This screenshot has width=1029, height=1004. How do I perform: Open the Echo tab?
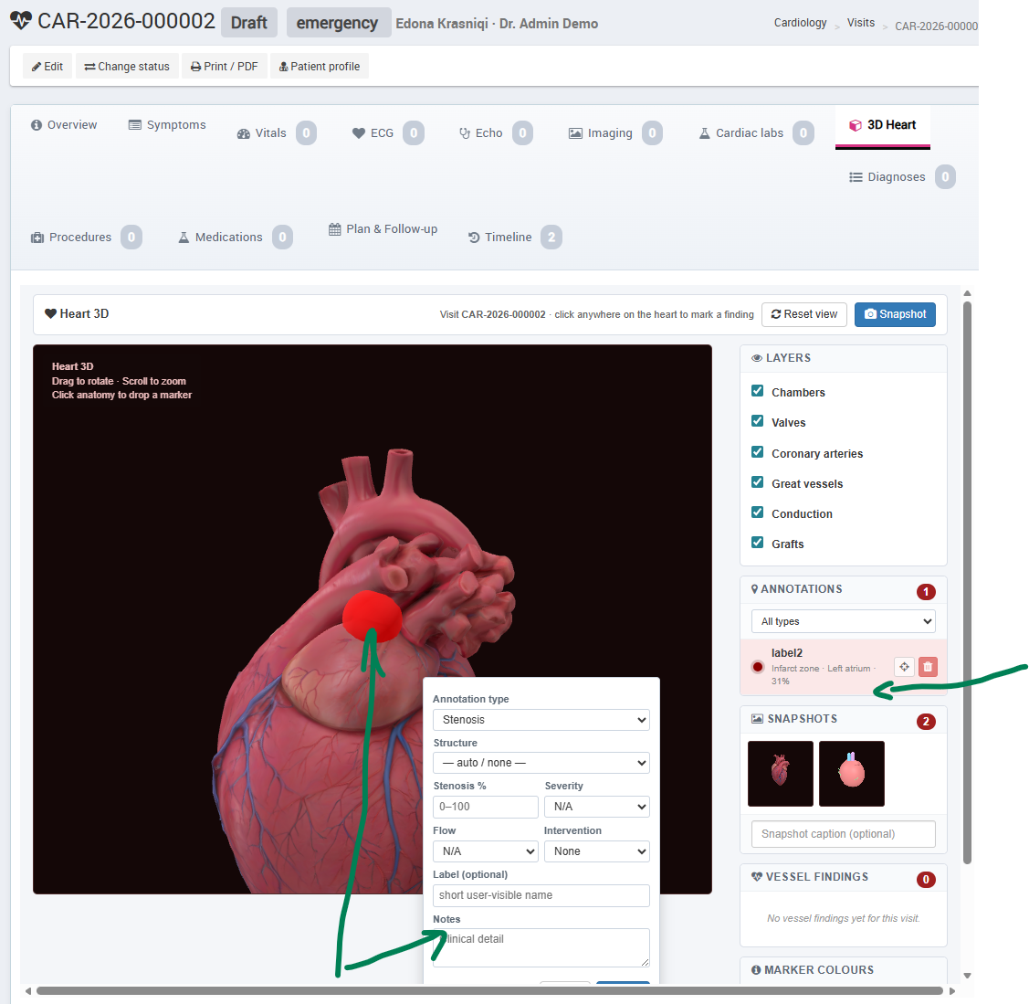click(496, 133)
